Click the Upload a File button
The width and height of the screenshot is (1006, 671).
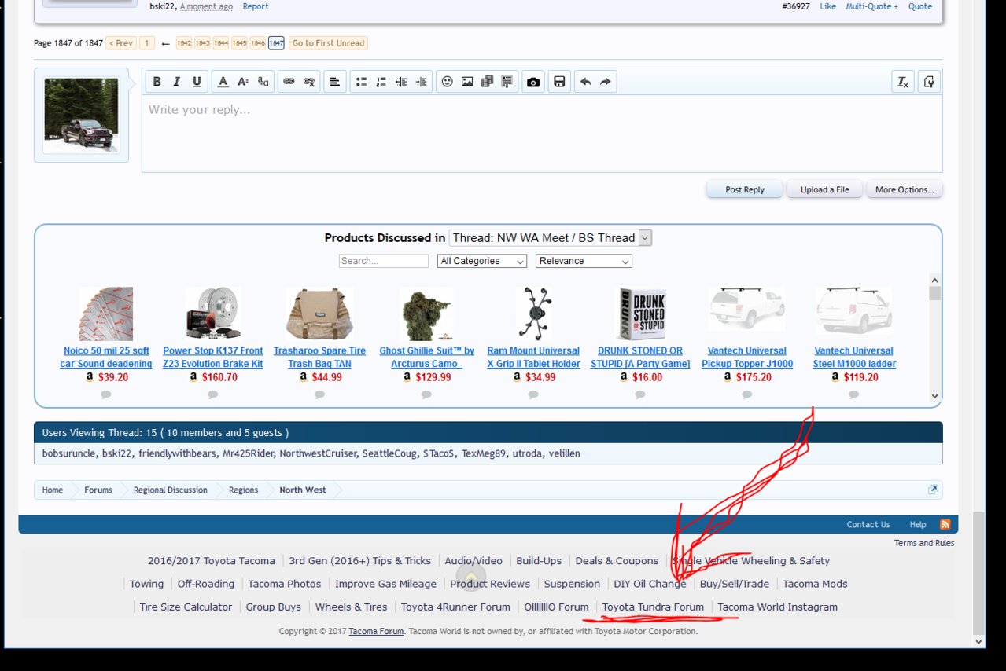[x=824, y=189]
